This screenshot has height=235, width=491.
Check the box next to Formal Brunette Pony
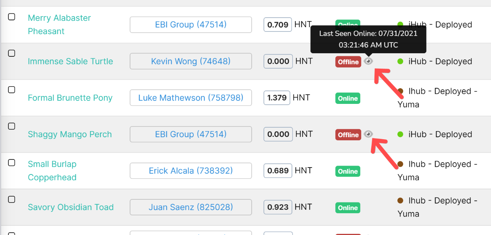click(12, 90)
